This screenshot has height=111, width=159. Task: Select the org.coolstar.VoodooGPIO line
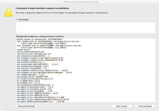click(x=32, y=68)
